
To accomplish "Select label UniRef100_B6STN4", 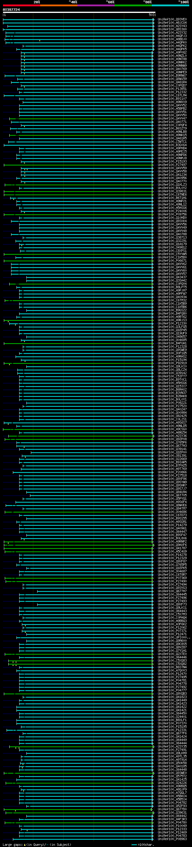I will [x=172, y=667].
